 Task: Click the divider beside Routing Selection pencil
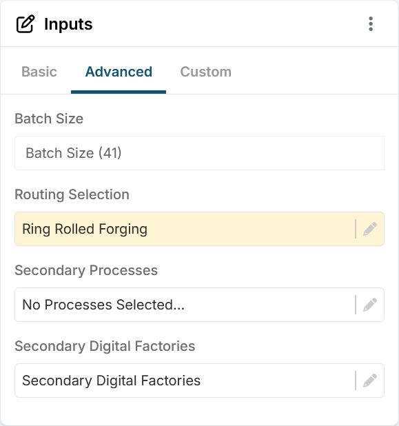[356, 229]
